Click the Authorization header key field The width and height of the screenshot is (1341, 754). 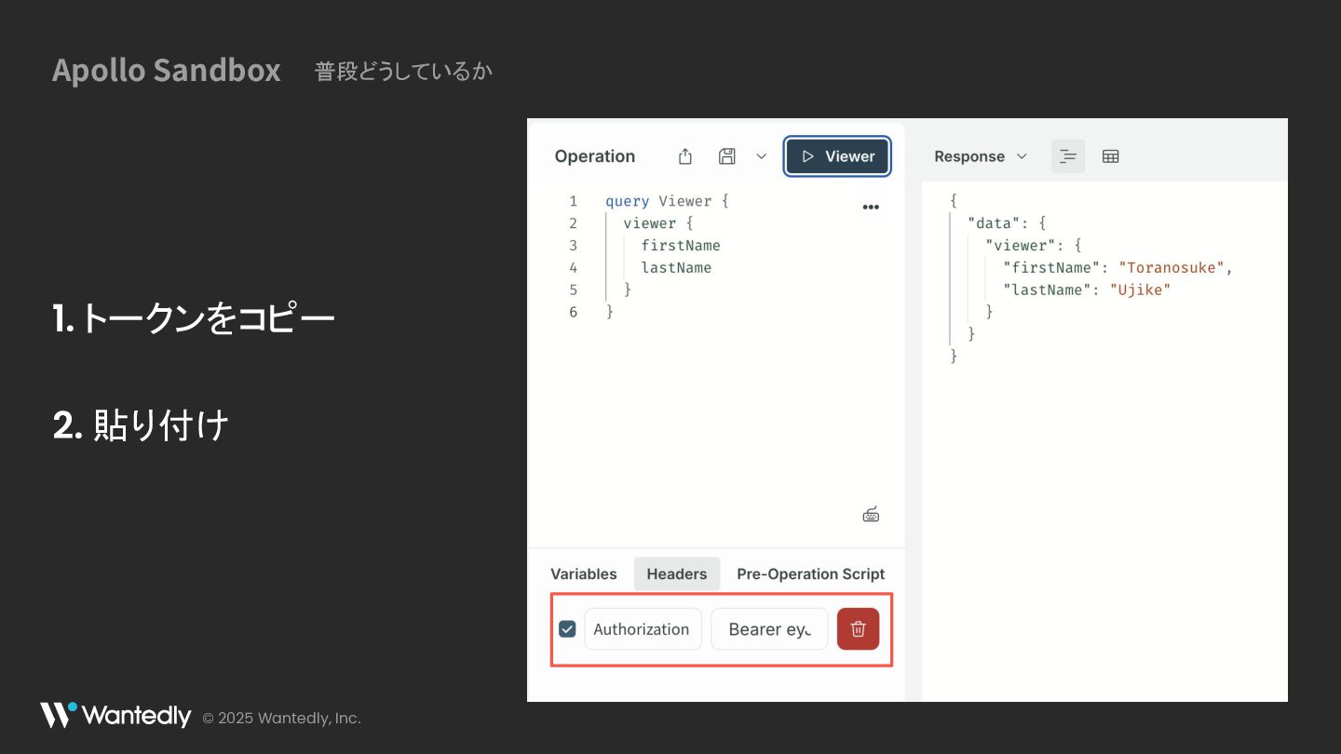(643, 629)
